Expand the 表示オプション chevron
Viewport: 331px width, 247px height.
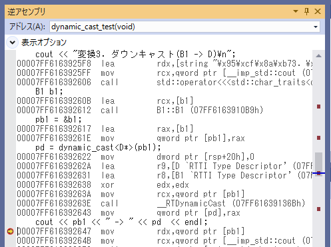pos(13,42)
